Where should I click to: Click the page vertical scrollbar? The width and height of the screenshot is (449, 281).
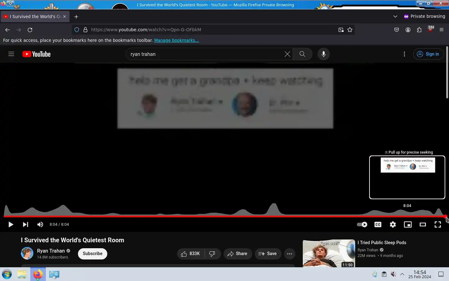click(x=447, y=72)
